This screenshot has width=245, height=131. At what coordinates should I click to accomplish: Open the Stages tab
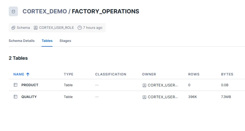coord(65,41)
